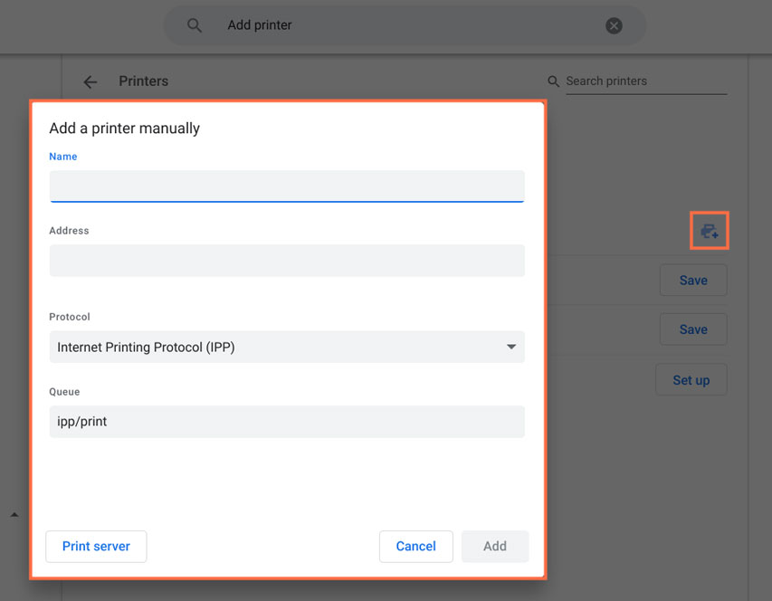The width and height of the screenshot is (772, 601).
Task: Click the second Save button
Action: point(693,329)
